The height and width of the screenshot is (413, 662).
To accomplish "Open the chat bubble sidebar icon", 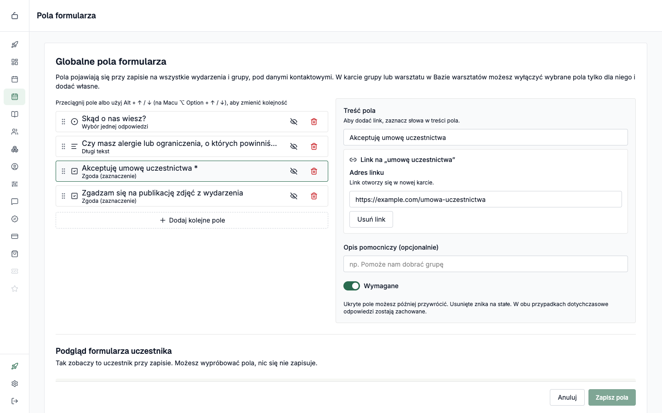I will point(15,201).
